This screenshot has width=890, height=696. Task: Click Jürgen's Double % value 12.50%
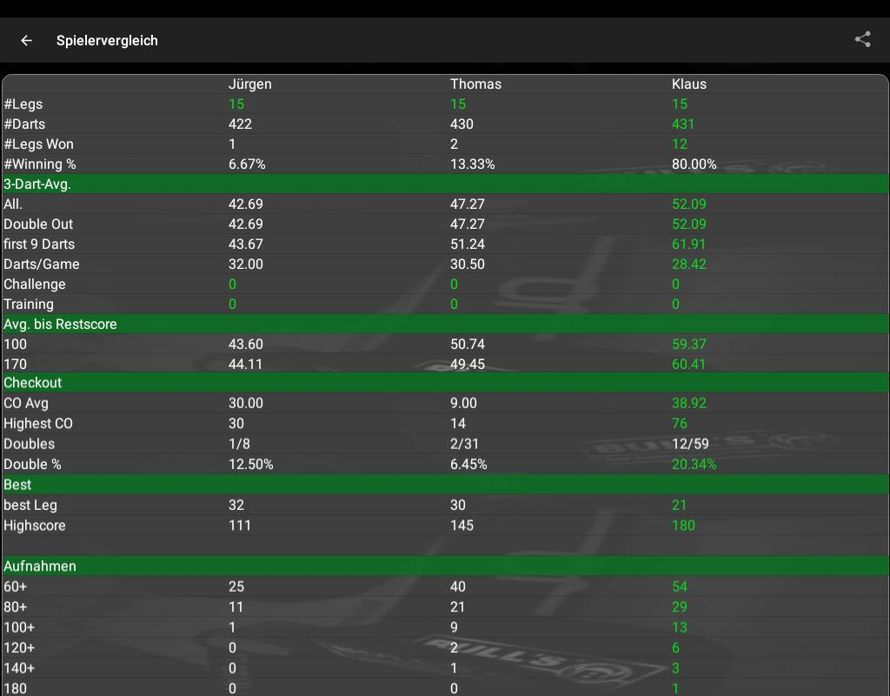tap(250, 465)
